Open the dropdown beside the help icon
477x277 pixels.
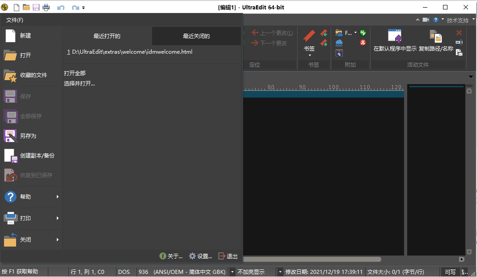443,20
